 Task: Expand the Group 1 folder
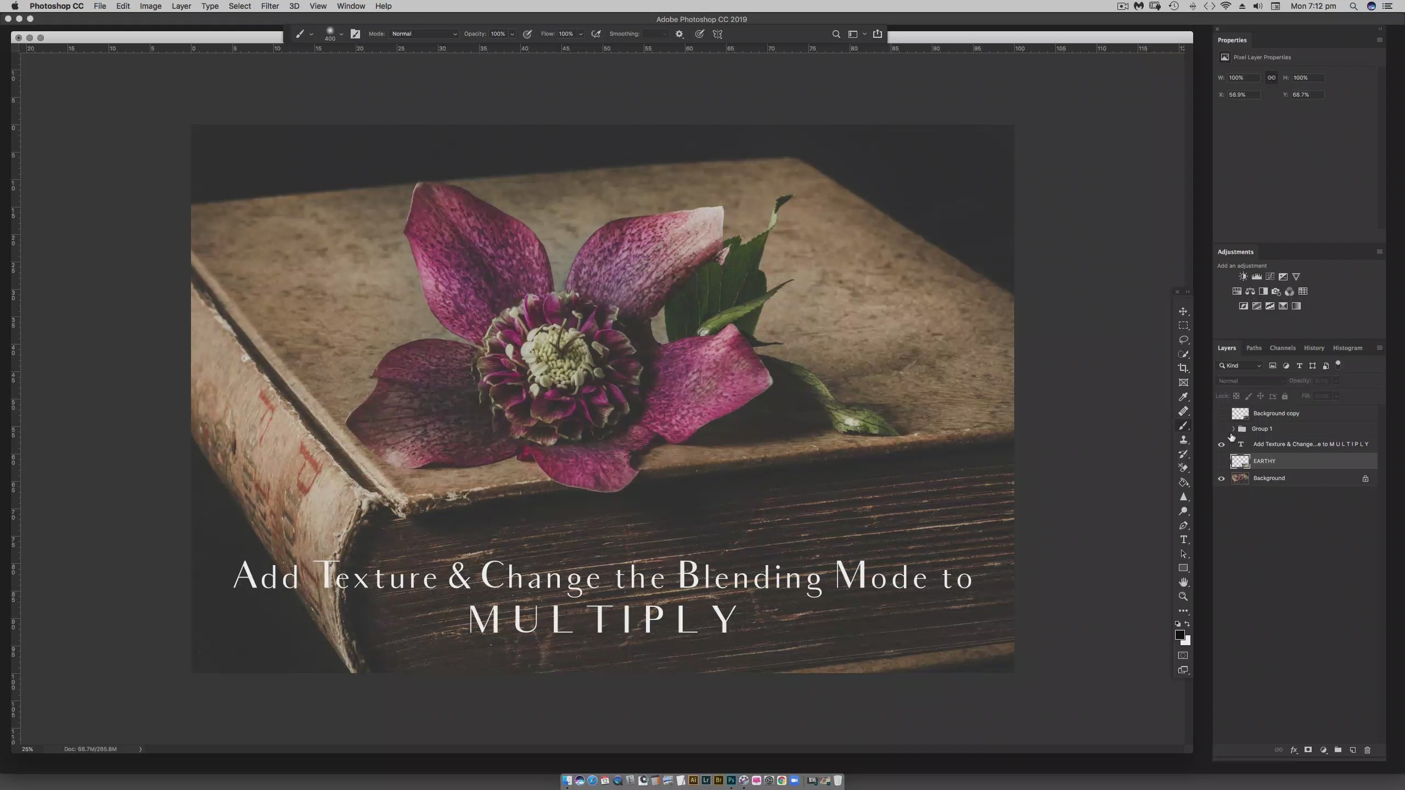(1233, 429)
